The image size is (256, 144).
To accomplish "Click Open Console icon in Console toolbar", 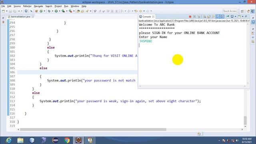I will (x=239, y=17).
